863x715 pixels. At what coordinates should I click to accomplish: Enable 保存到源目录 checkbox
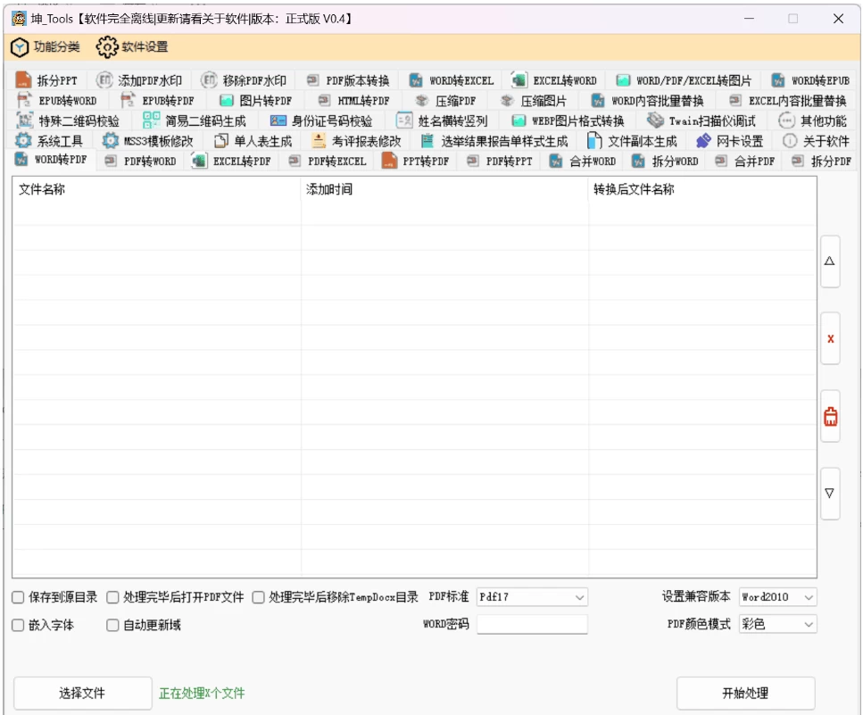pos(18,597)
